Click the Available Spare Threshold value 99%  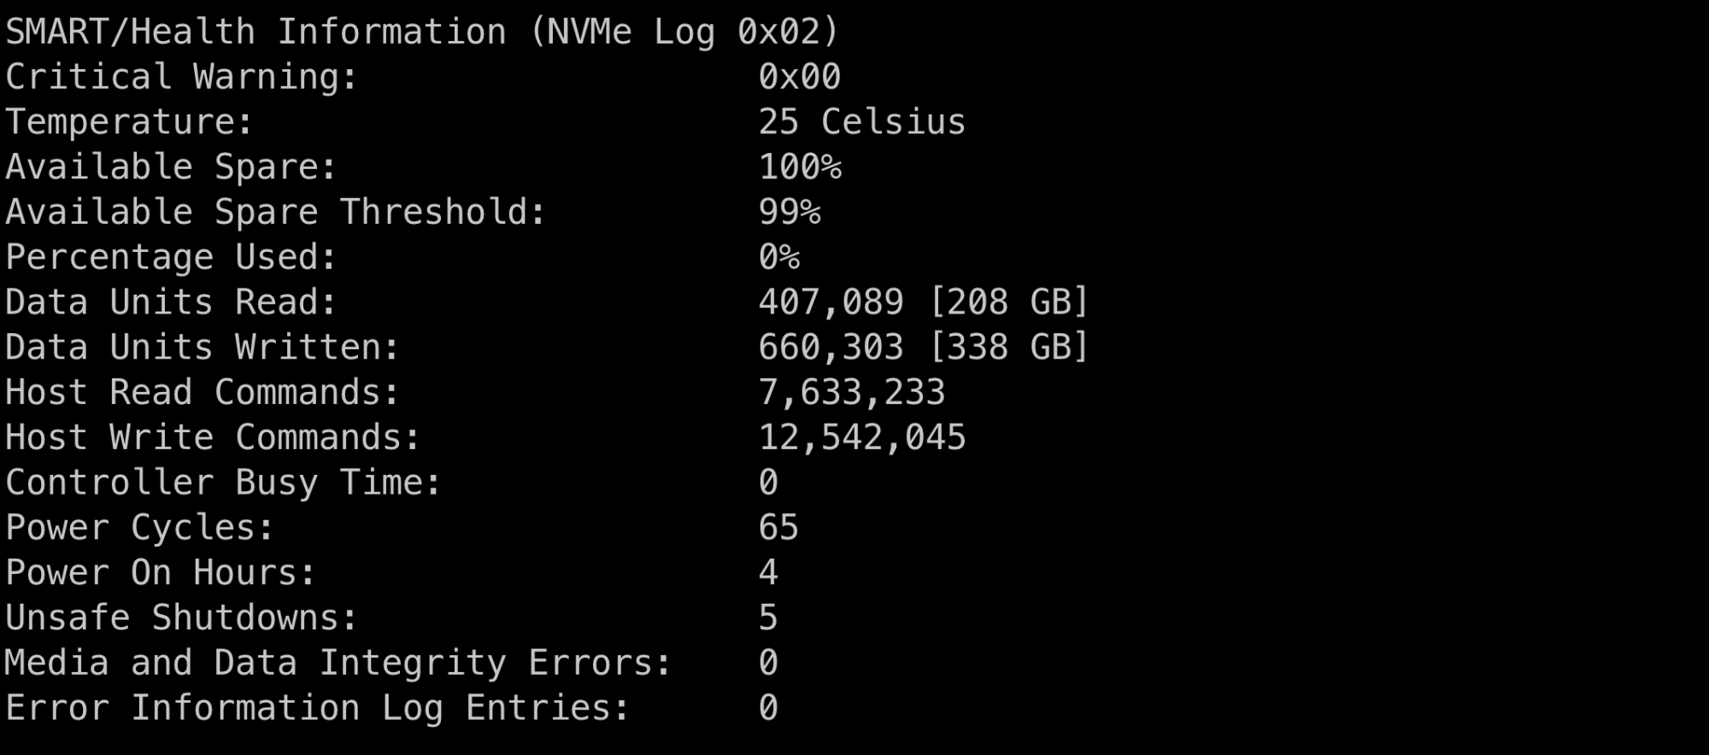(789, 213)
